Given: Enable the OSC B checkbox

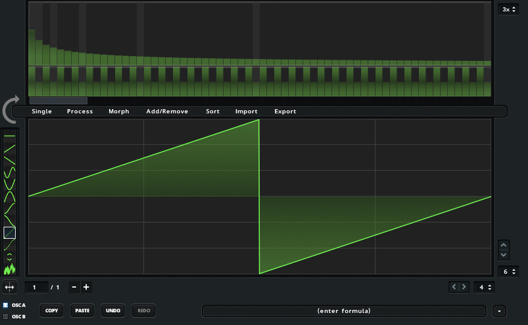Looking at the screenshot, I should 5,317.
